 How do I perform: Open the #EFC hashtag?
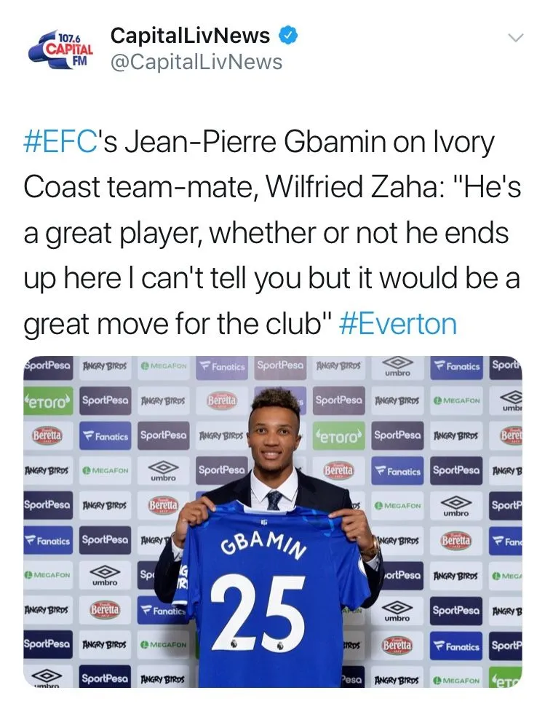[60, 143]
